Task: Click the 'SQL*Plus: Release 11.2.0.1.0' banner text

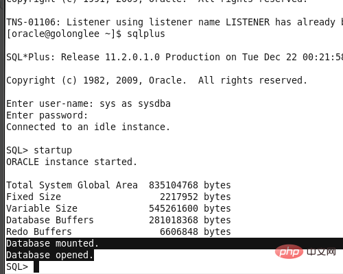Action: pyautogui.click(x=83, y=57)
